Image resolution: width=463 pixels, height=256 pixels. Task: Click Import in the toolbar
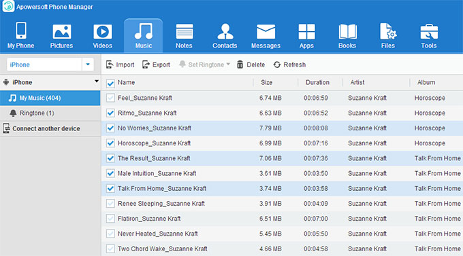click(x=121, y=65)
